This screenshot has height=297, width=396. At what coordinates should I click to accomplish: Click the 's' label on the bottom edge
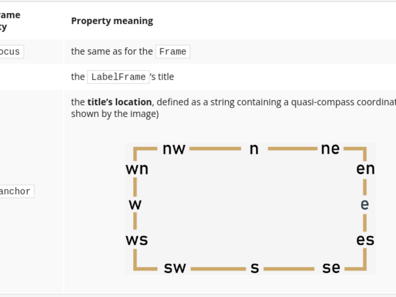[255, 268]
